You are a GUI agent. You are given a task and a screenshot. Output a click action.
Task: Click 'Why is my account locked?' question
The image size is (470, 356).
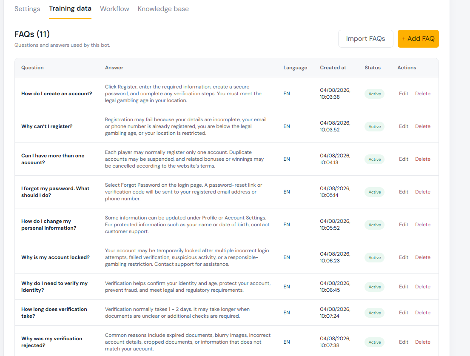coord(55,257)
